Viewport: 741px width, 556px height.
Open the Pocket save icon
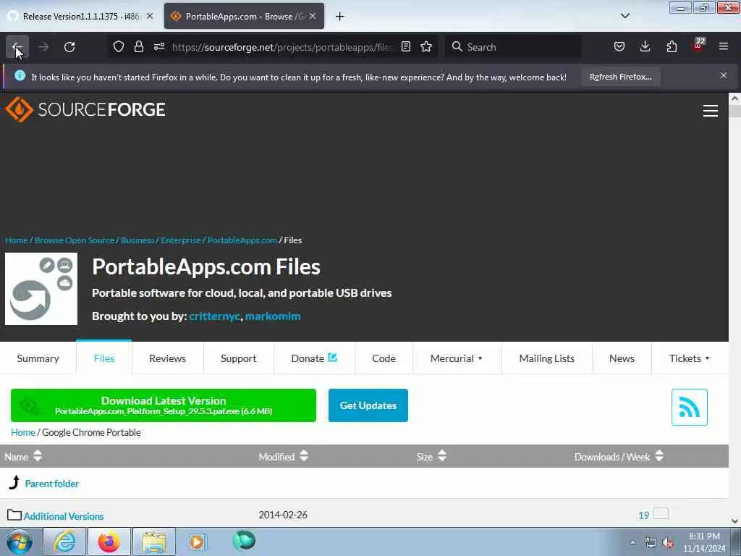619,47
